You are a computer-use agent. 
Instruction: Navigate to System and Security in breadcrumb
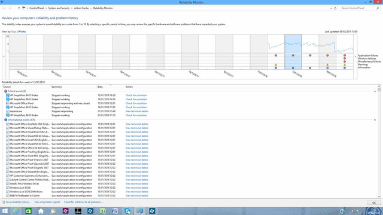click(59, 8)
